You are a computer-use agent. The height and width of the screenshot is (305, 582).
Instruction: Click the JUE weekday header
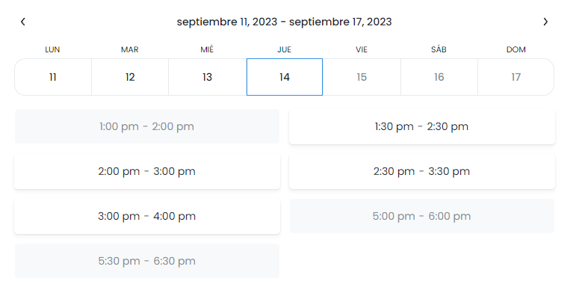pos(285,49)
